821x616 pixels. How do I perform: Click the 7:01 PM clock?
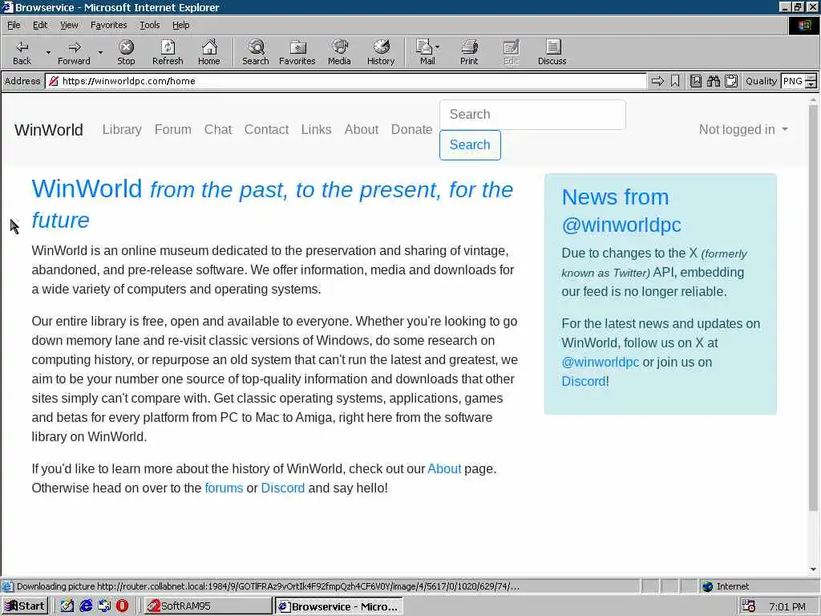787,606
